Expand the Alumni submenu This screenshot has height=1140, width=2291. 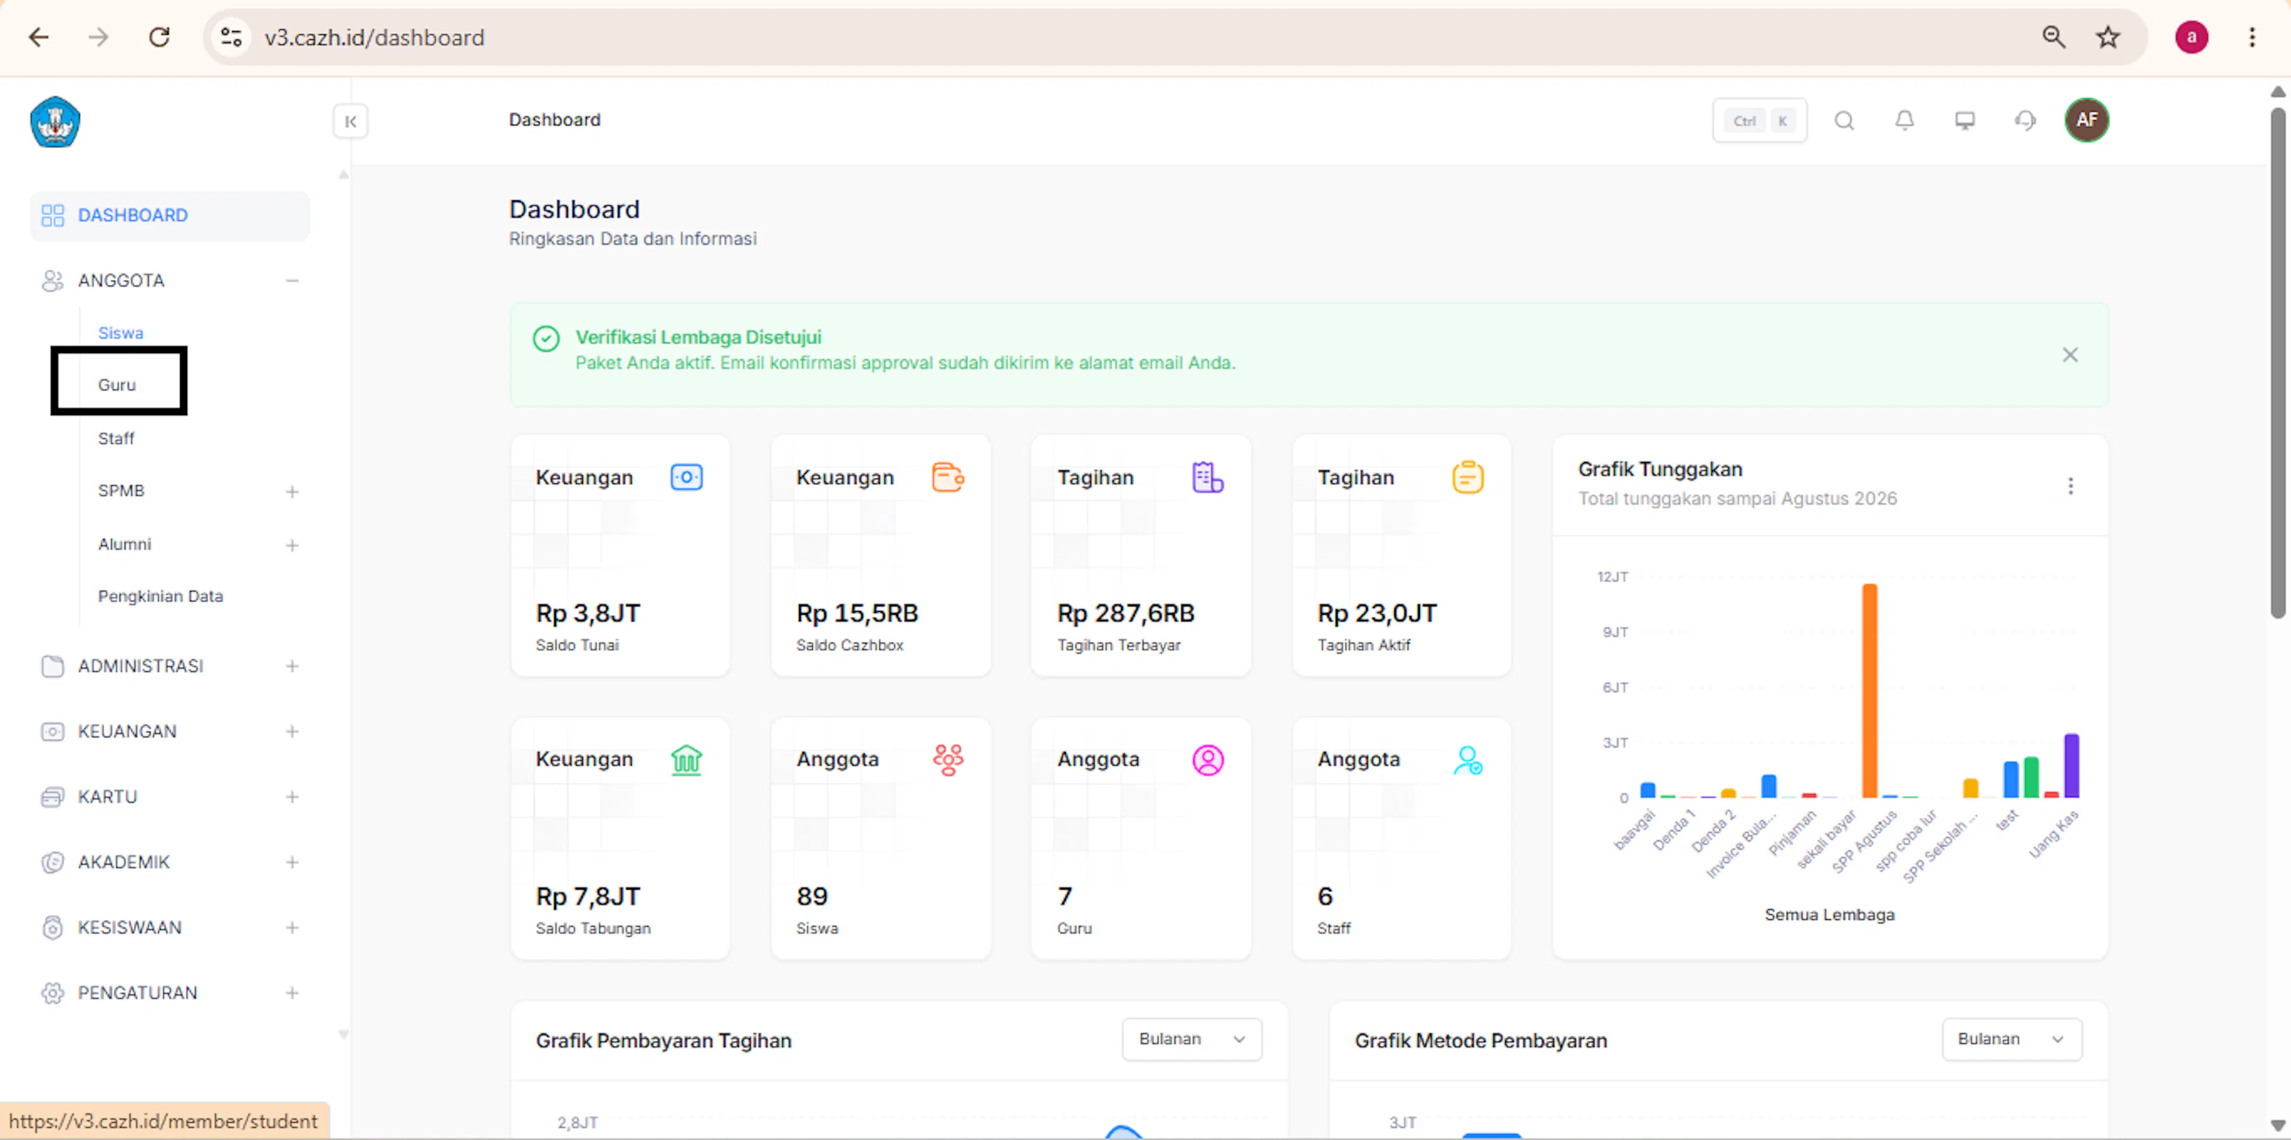pyautogui.click(x=292, y=545)
